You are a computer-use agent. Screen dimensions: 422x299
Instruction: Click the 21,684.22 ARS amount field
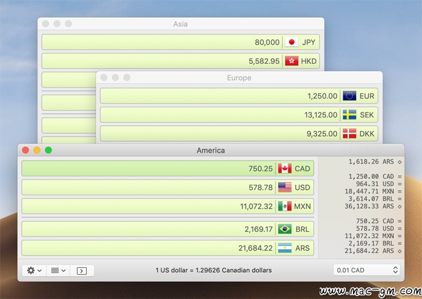[168, 248]
